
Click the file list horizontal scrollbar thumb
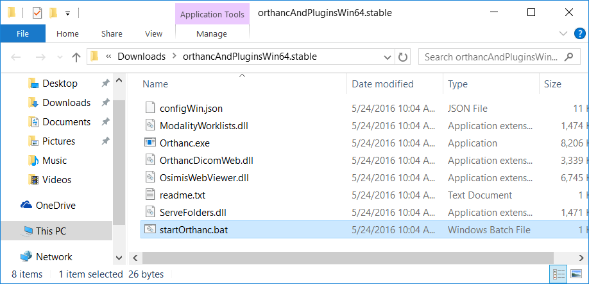pyautogui.click(x=348, y=258)
